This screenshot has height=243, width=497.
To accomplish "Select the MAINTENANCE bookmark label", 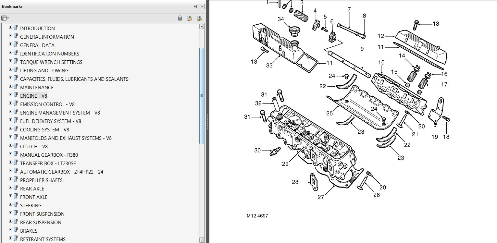I will click(37, 88).
